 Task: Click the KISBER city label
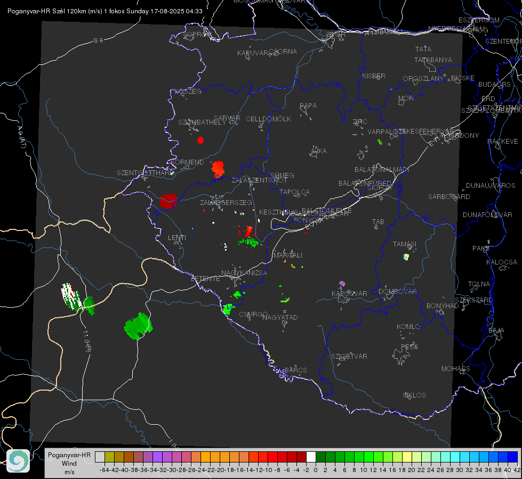(x=374, y=76)
